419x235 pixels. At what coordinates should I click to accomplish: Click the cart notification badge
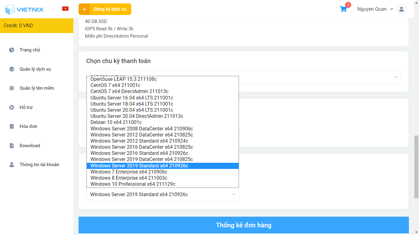(348, 5)
